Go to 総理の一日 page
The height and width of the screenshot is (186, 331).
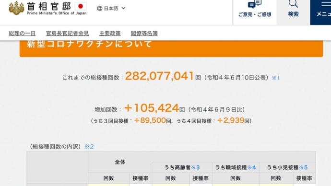coord(22,34)
